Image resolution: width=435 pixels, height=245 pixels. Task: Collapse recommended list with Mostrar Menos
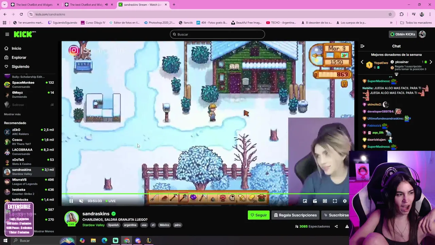tap(44, 231)
